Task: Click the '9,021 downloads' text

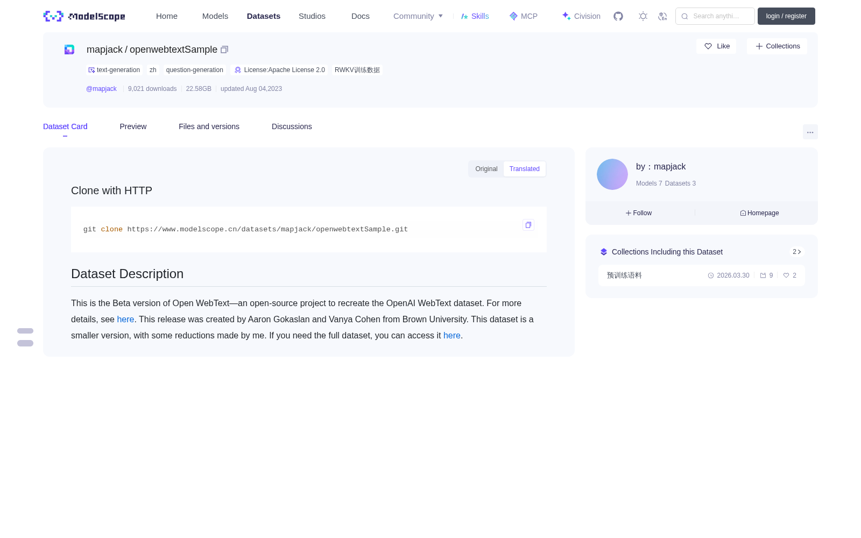Action: [152, 89]
